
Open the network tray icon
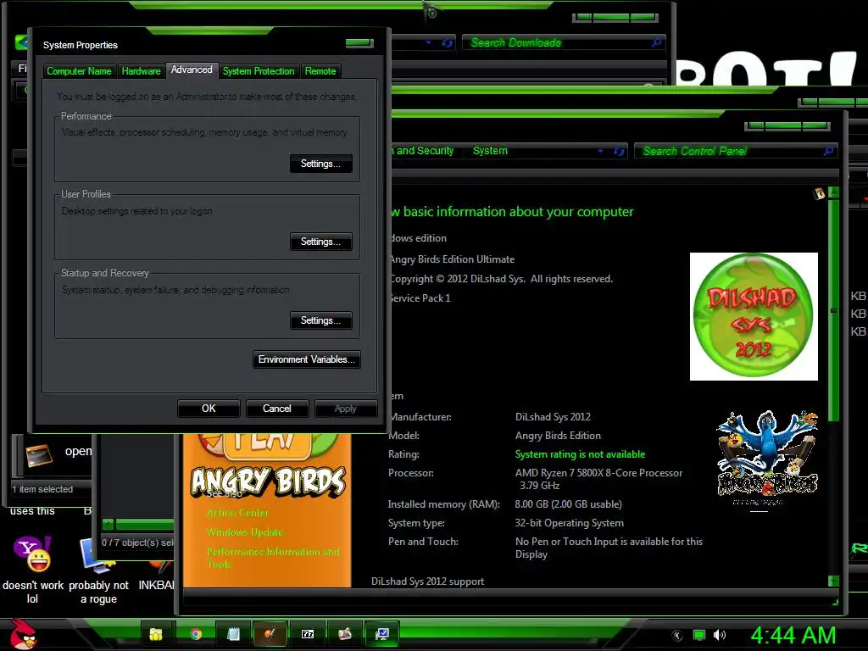click(699, 636)
